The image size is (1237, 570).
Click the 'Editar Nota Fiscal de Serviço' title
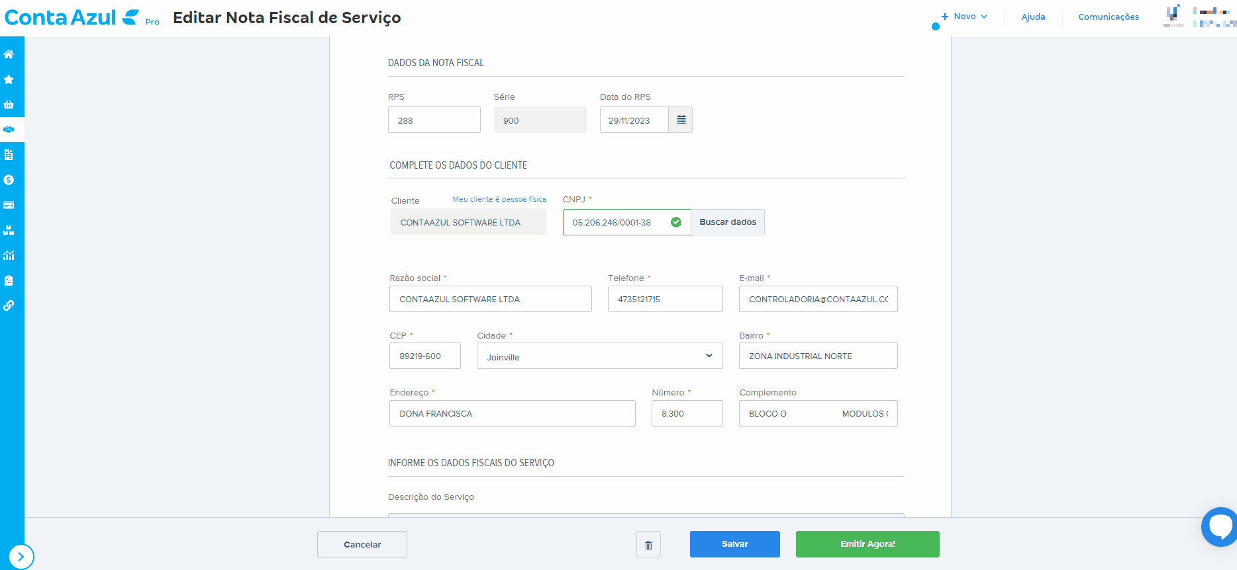click(287, 18)
